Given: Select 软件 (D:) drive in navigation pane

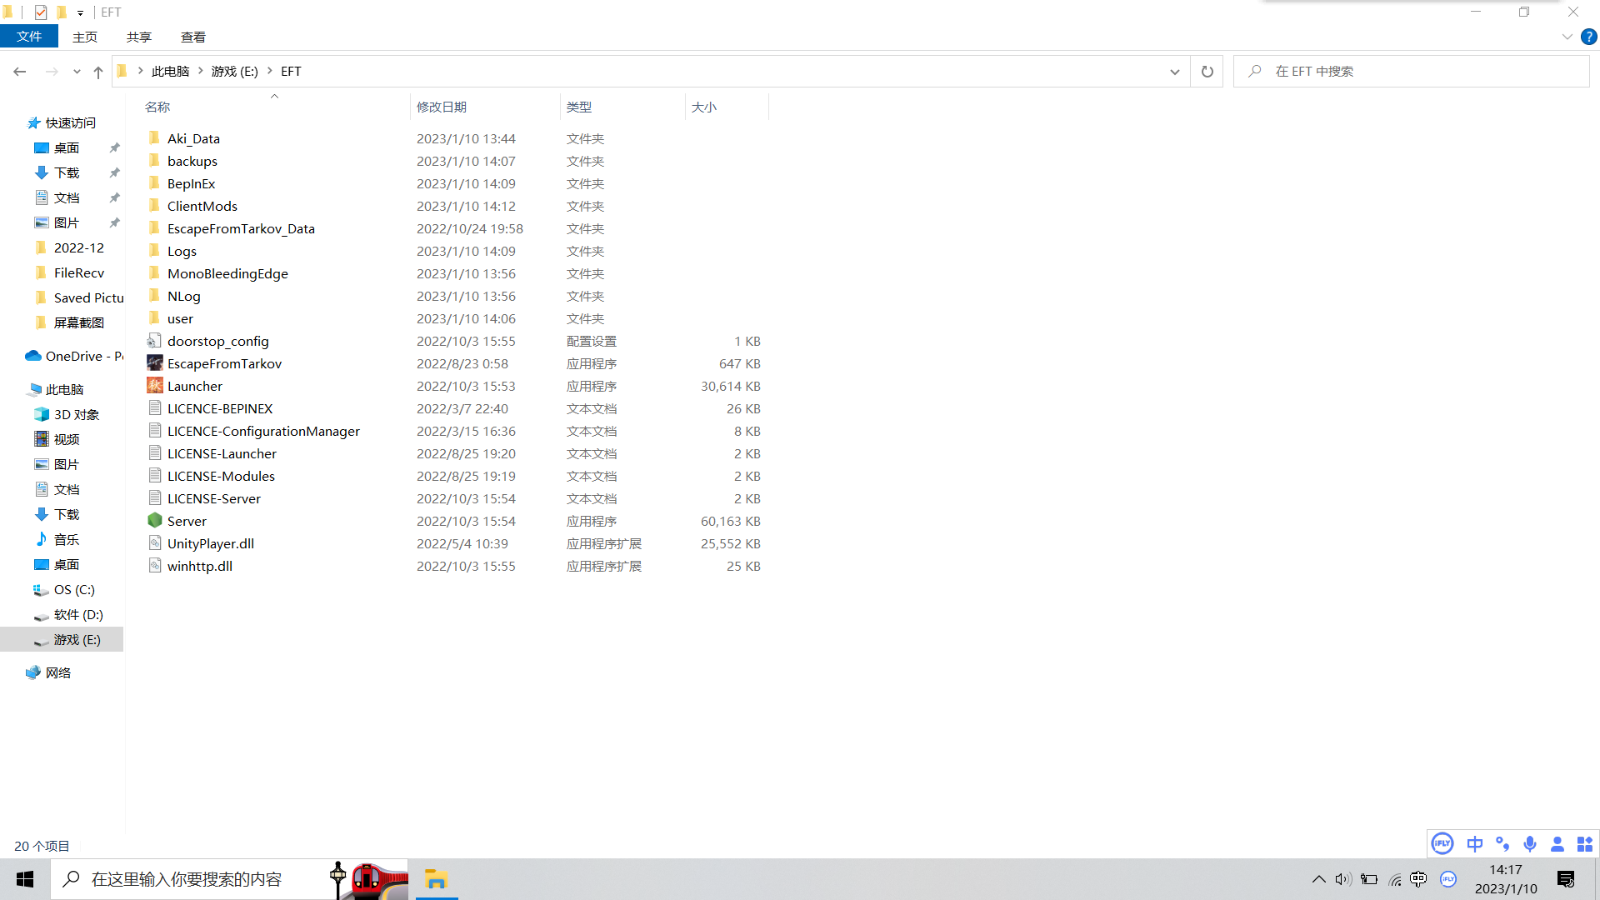Looking at the screenshot, I should coord(78,614).
